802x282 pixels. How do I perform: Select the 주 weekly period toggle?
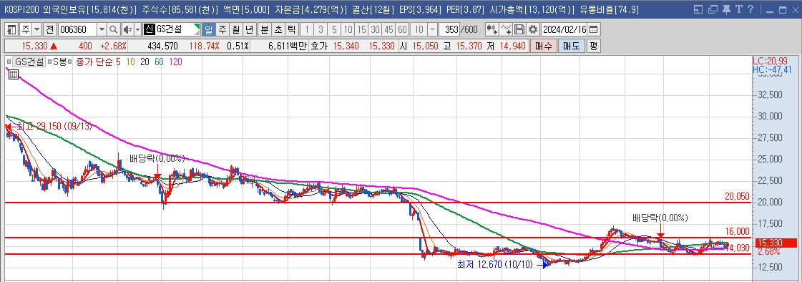(x=222, y=29)
